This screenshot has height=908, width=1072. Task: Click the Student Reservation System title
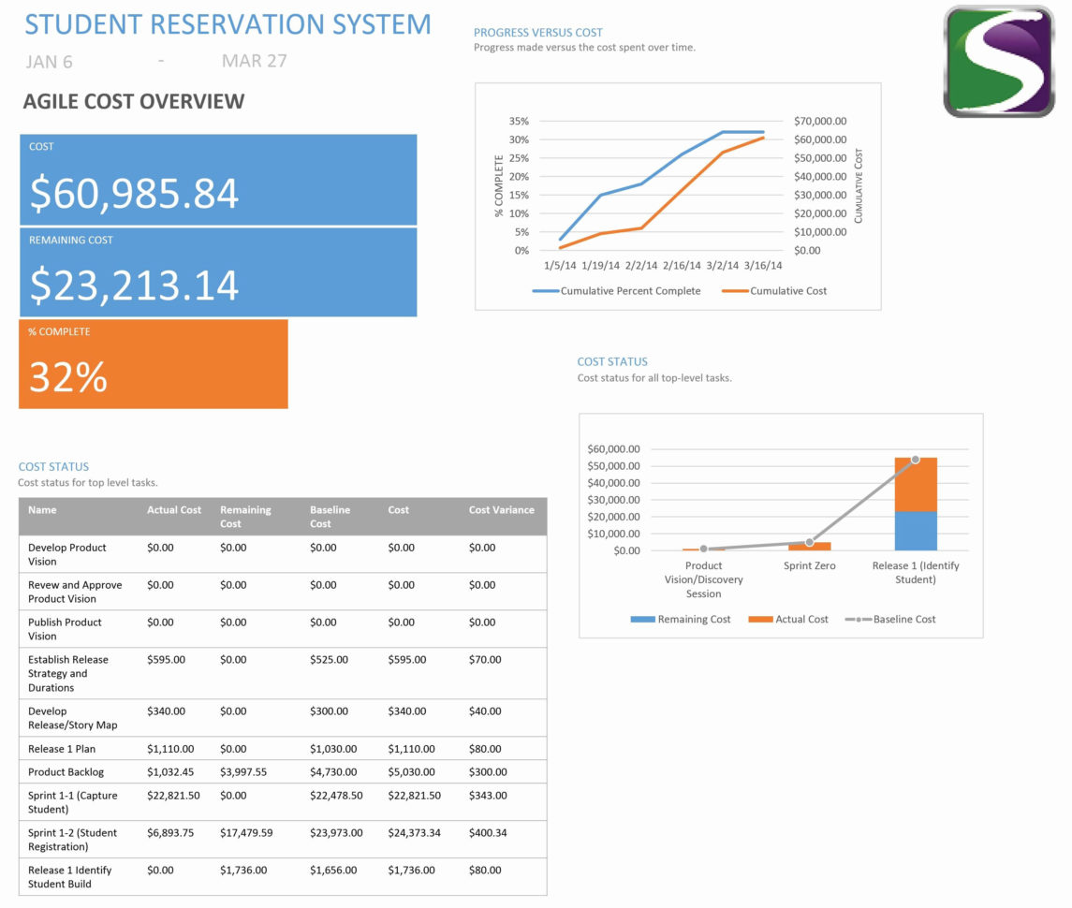[228, 24]
